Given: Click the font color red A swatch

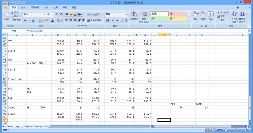Looking at the screenshot, I should (x=53, y=21).
